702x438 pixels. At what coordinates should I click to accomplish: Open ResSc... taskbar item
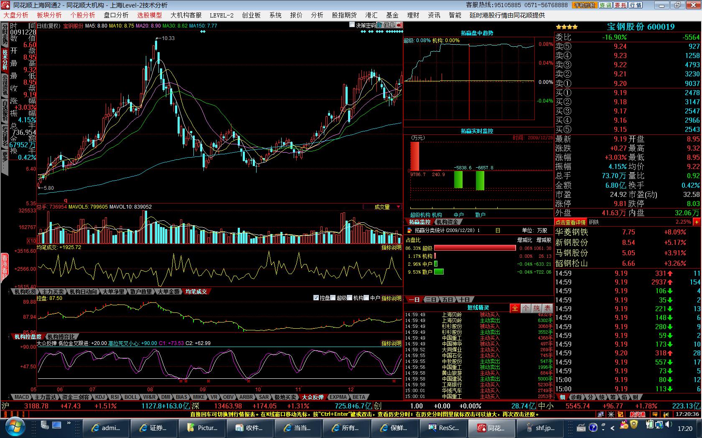pos(444,428)
